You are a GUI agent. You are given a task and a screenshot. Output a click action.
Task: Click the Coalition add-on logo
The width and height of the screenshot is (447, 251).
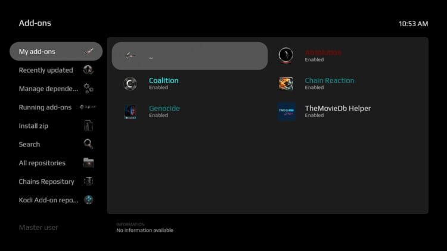(x=130, y=84)
